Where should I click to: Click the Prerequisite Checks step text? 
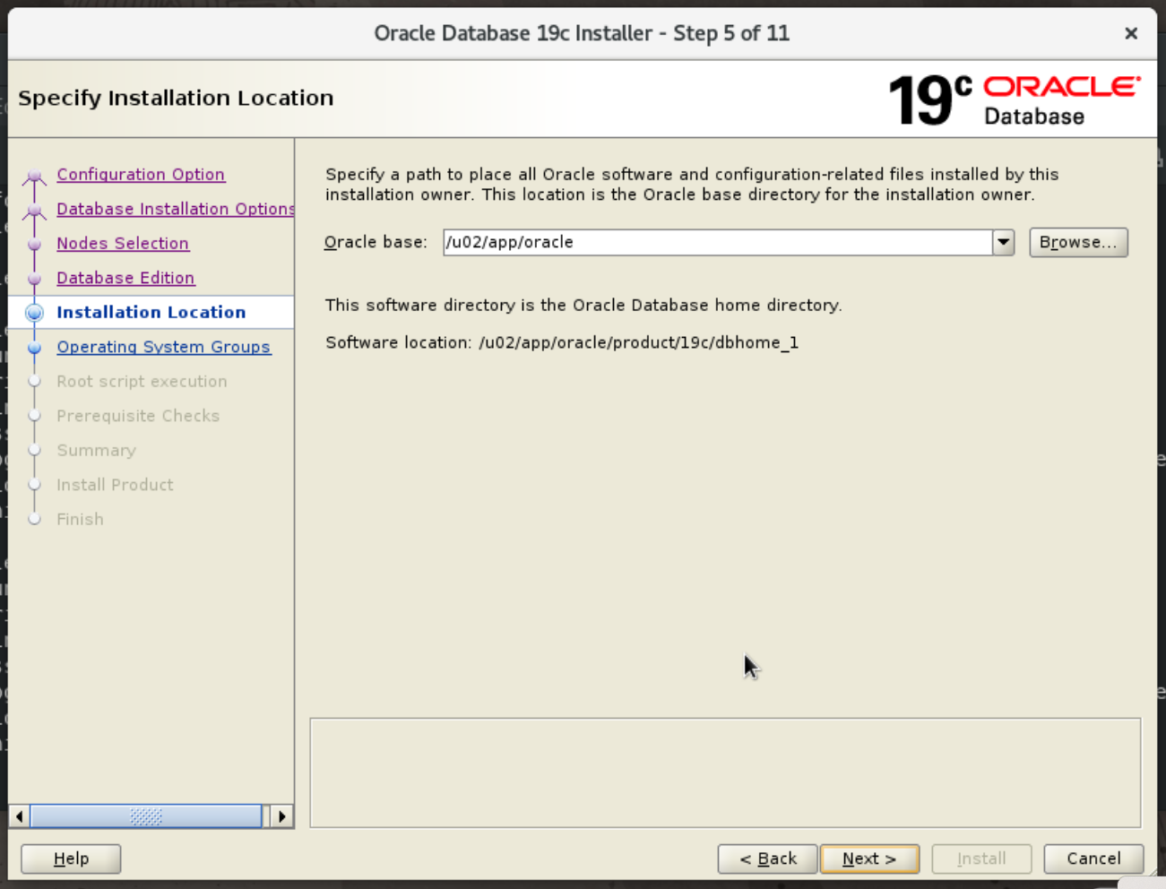(x=138, y=416)
